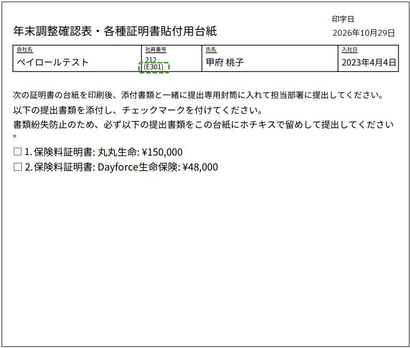Select the employee name 甲府 桃子
The image size is (410, 348).
[x=225, y=62]
